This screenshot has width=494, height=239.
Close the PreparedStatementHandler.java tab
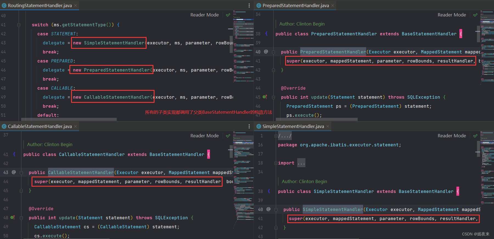(333, 5)
